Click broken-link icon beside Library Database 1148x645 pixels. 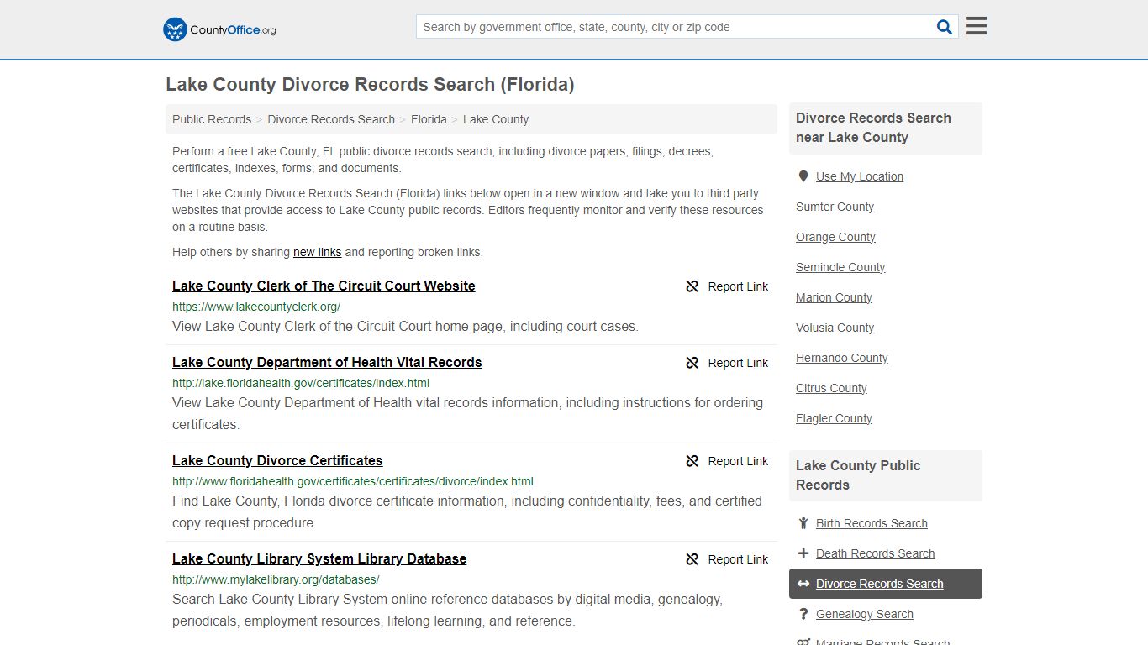click(692, 559)
